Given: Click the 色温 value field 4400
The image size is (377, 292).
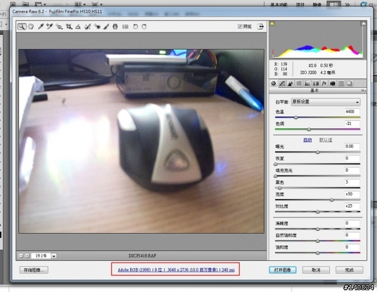Looking at the screenshot, I should pos(352,111).
